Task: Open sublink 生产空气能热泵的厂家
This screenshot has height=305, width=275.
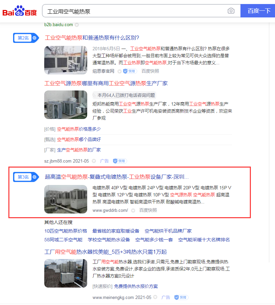Action: tap(79, 150)
